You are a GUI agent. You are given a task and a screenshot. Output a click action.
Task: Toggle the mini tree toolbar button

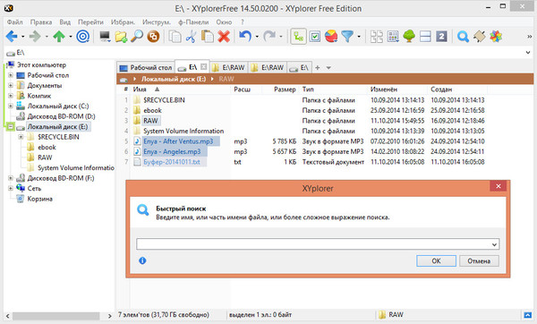pos(298,36)
